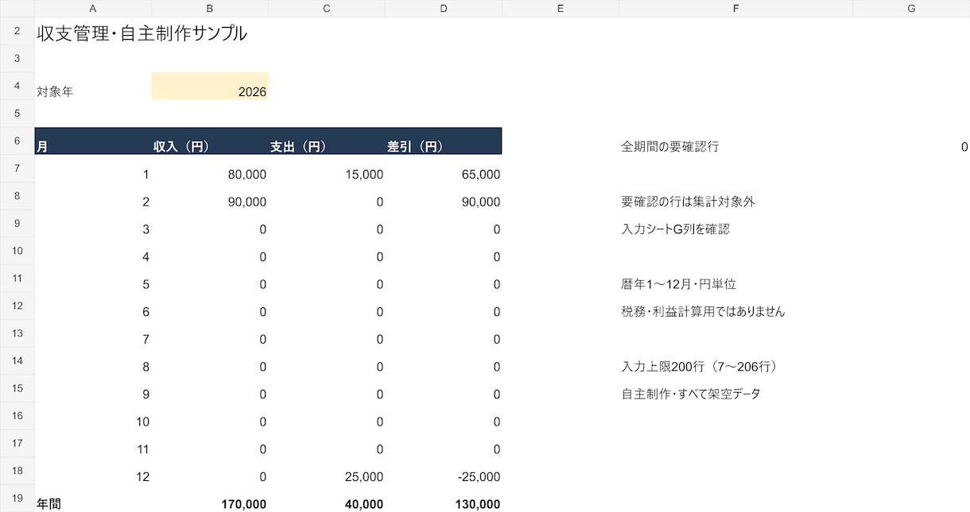The image size is (970, 512).
Task: Click the title 収支管理・自主制作サンプル
Action: [142, 34]
